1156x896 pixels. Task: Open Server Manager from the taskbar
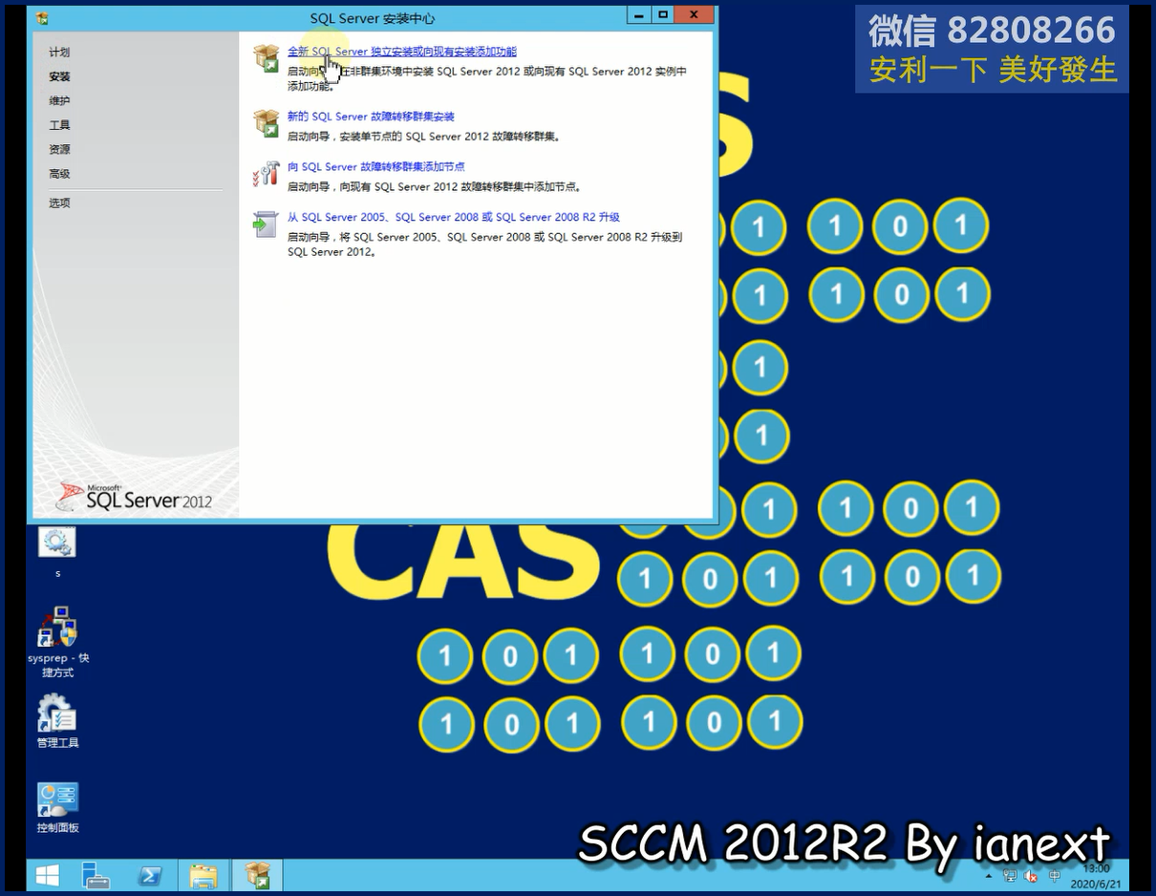click(x=96, y=875)
